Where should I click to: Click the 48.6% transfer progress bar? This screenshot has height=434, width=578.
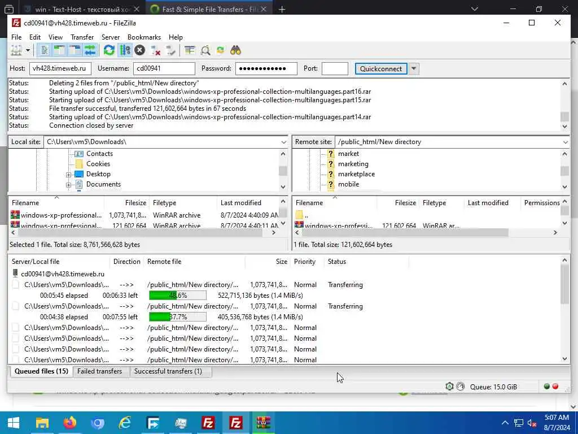click(178, 295)
